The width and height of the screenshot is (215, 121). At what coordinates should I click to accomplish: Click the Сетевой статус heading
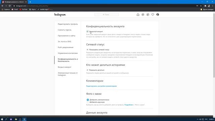point(95,44)
